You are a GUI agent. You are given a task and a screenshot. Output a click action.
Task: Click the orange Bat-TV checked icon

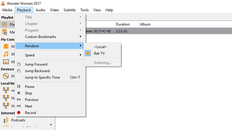tap(88, 53)
